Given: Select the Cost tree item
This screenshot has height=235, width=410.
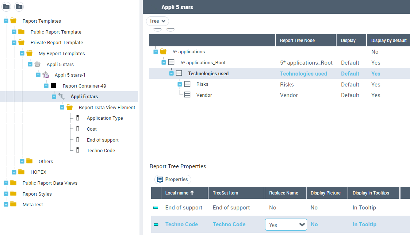Looking at the screenshot, I should click(92, 129).
